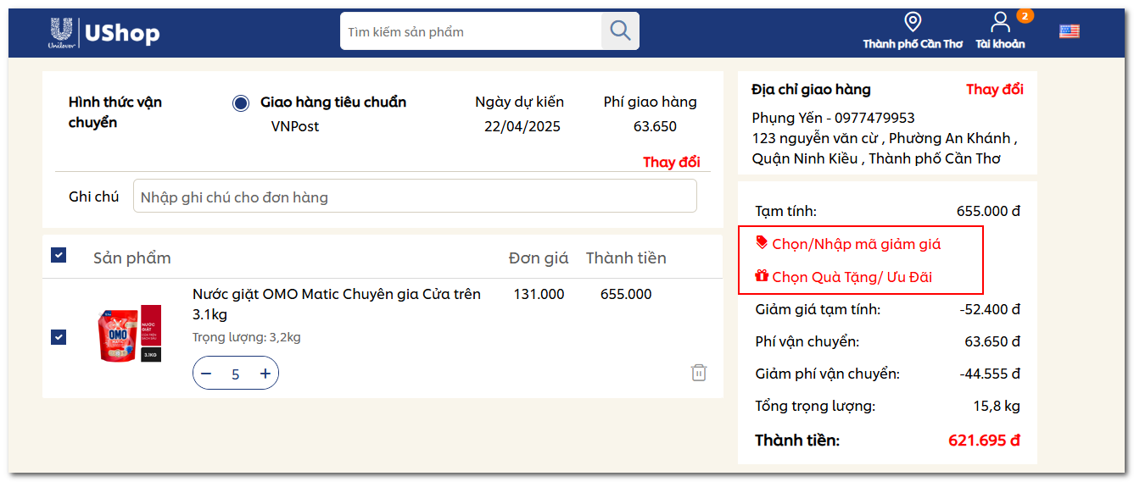The image size is (1134, 482).
Task: Click the Trọng lượng: 3,2kg text
Action: 247,337
